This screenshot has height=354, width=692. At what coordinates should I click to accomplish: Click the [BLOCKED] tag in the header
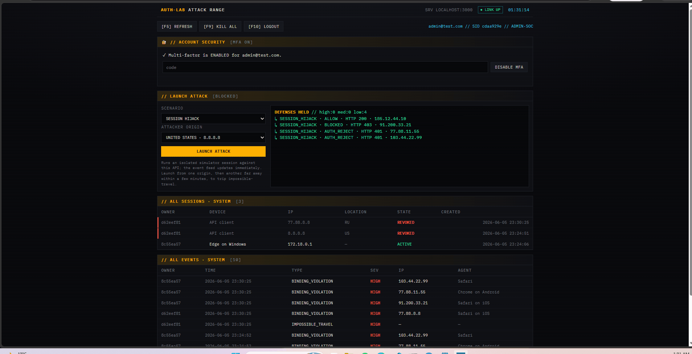pos(225,96)
